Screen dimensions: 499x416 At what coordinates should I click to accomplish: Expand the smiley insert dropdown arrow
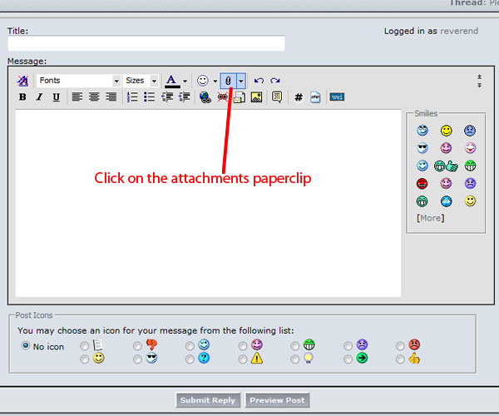pyautogui.click(x=215, y=81)
